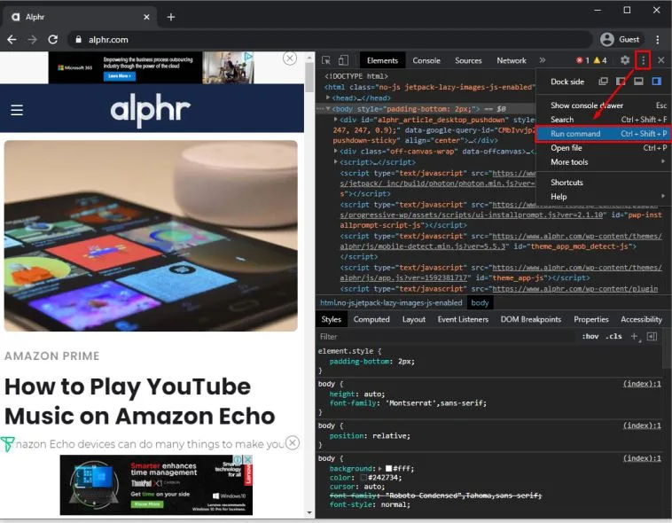Select the body breadcrumb item
This screenshot has height=523, width=672.
[480, 302]
